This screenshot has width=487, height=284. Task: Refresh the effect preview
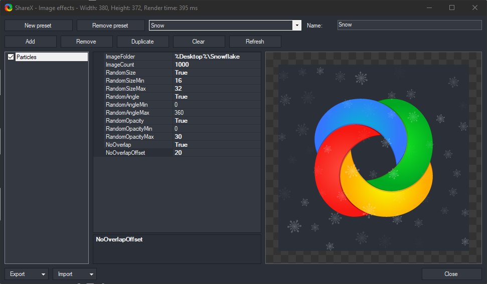coord(255,42)
